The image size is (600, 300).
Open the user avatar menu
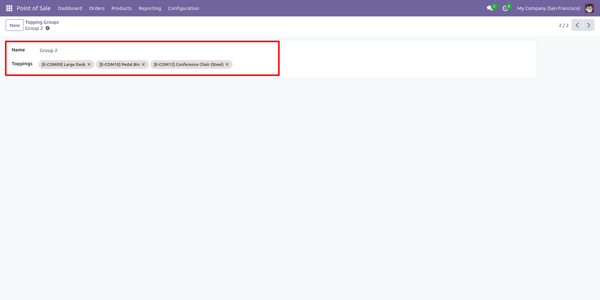tap(589, 8)
